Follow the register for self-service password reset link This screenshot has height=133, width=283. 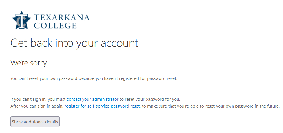coord(102,106)
